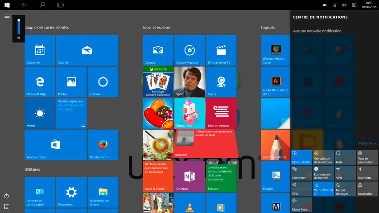Open the Actualité news tile
This screenshot has width=379, height=213.
[206, 143]
